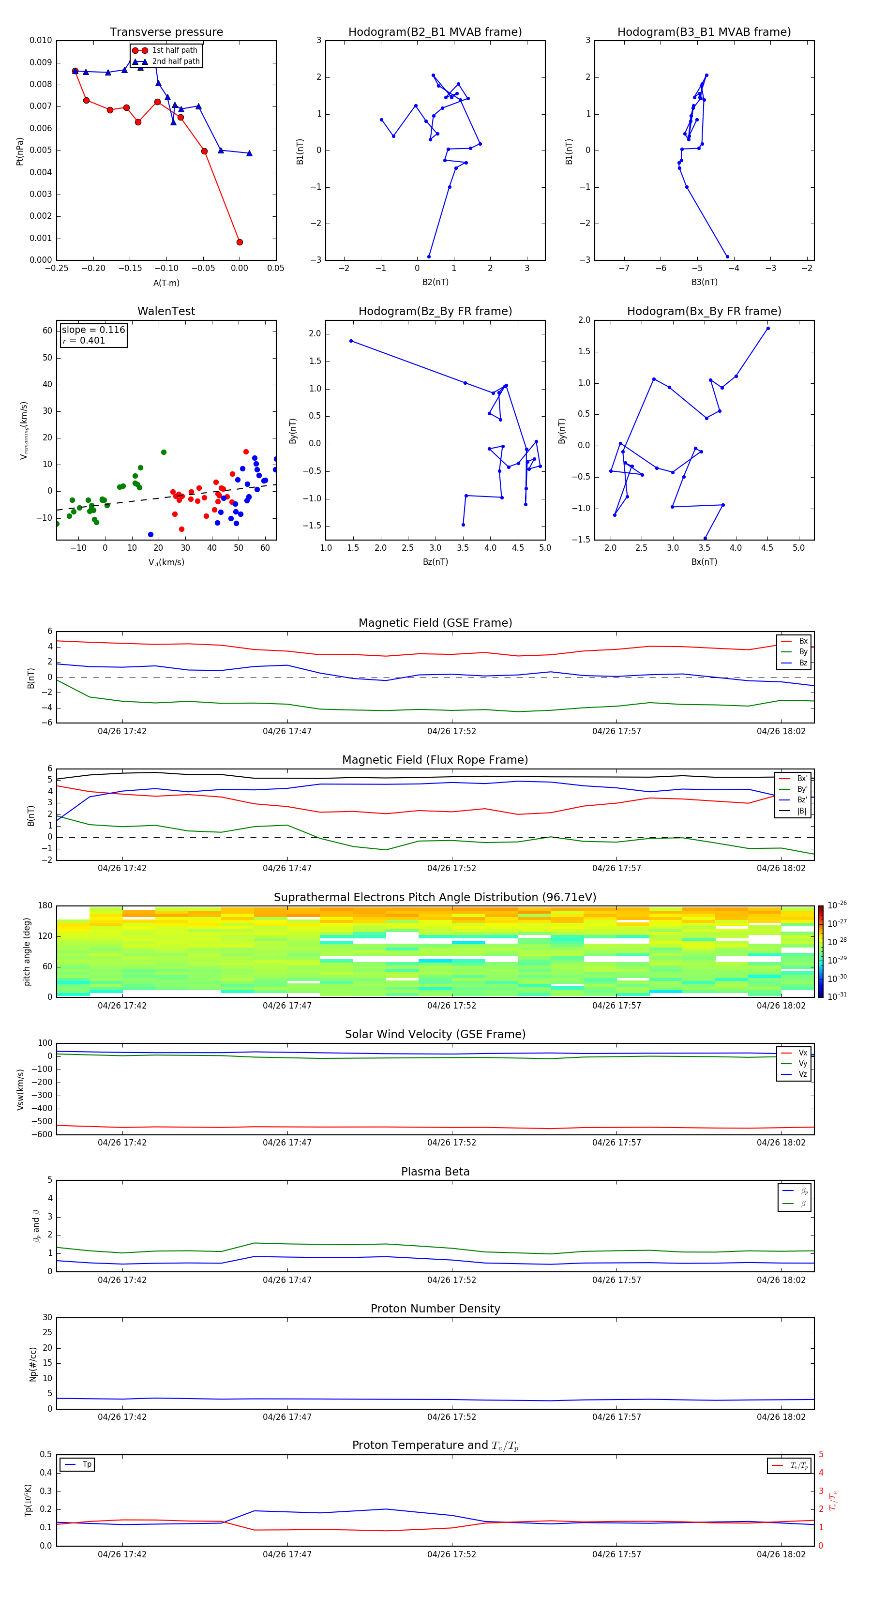Click the "V_remaining(km/s)" y-axis label
This screenshot has height=1597, width=871.
pyautogui.click(x=24, y=430)
